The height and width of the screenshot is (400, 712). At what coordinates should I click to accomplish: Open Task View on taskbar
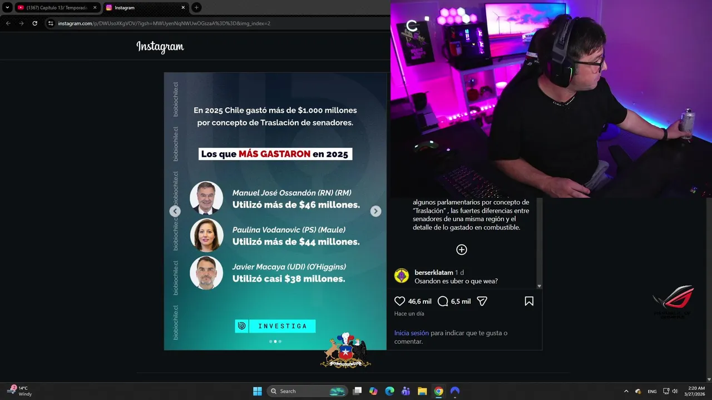[357, 391]
